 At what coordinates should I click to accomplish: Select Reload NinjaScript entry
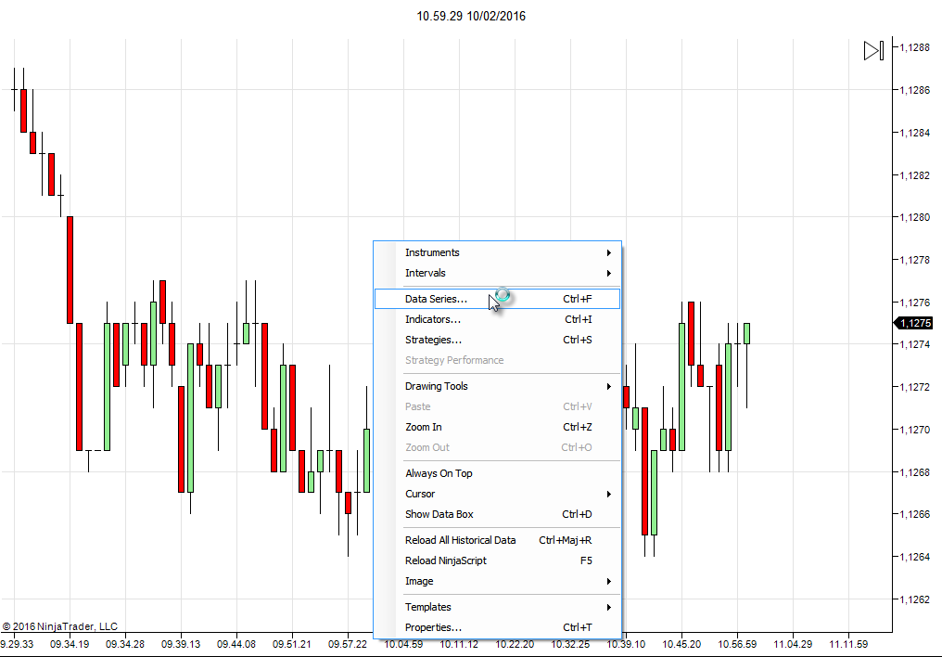[497, 560]
